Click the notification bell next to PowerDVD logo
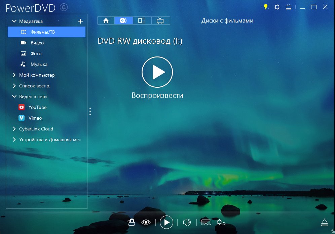The height and width of the screenshot is (234, 335). coord(64,7)
